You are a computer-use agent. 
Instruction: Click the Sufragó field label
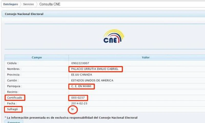[x=13, y=109]
